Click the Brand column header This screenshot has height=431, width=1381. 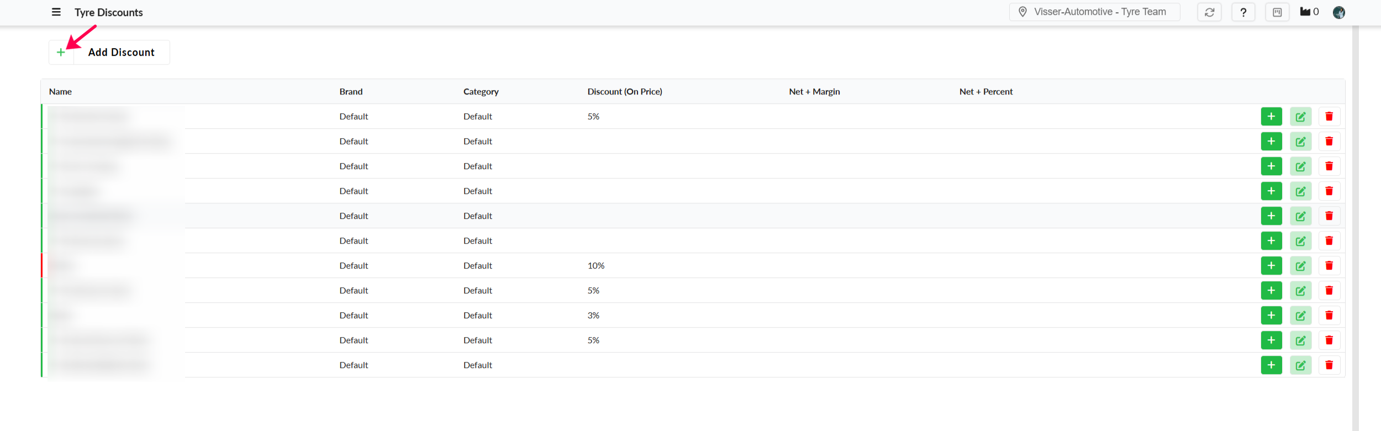351,92
